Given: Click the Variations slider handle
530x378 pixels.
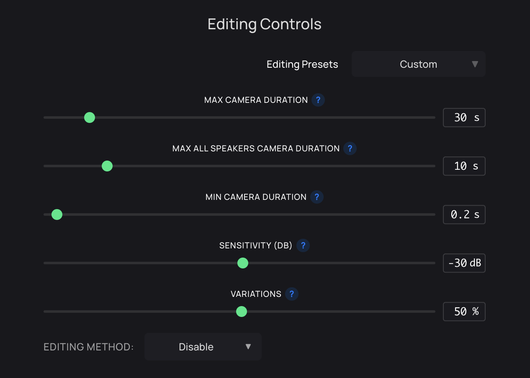Looking at the screenshot, I should (x=242, y=312).
